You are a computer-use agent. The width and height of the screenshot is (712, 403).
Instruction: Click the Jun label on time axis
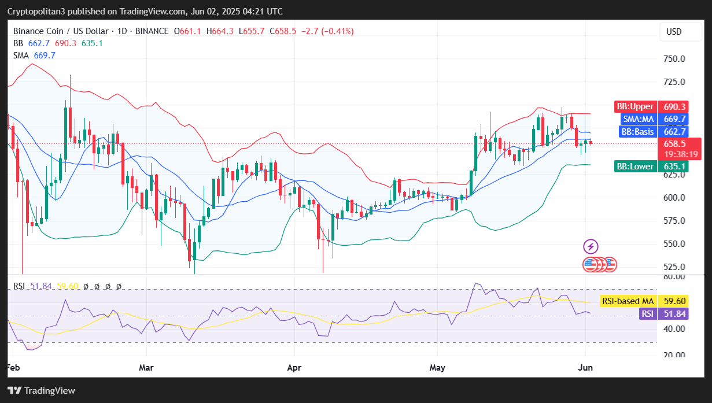585,367
